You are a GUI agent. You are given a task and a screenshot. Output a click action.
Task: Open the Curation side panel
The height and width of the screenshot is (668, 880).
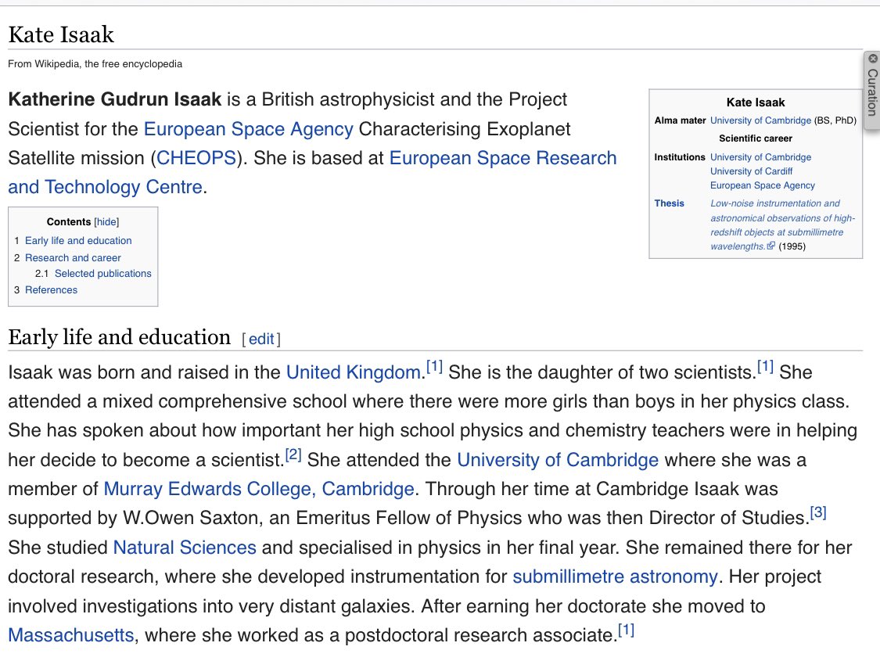pos(873,92)
